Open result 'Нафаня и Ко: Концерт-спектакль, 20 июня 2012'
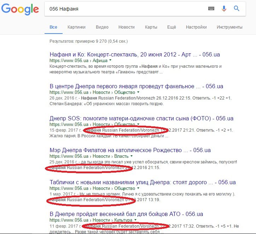 coord(135,54)
